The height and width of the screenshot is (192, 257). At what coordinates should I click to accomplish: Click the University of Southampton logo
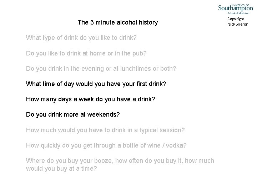235,9
